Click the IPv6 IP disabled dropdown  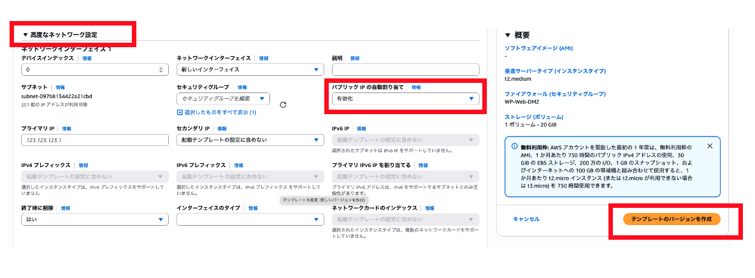[x=405, y=140]
